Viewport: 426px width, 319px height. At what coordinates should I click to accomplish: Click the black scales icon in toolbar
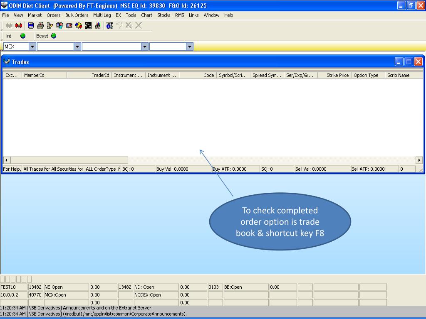[88, 26]
